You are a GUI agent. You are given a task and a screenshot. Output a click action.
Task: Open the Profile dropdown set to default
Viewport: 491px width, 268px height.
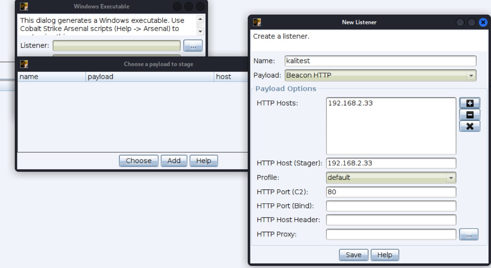click(x=391, y=177)
